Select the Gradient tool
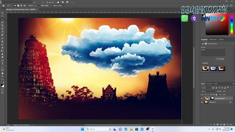The image size is (235, 132). [2, 51]
